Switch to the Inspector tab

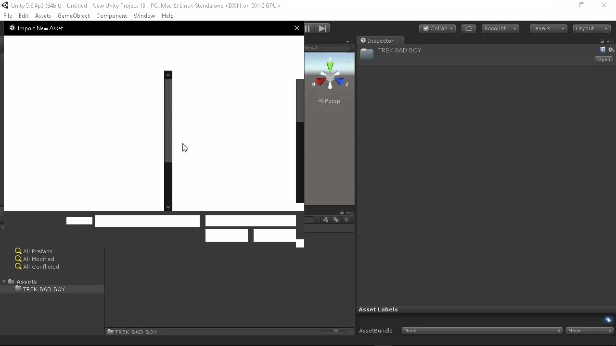pos(380,41)
